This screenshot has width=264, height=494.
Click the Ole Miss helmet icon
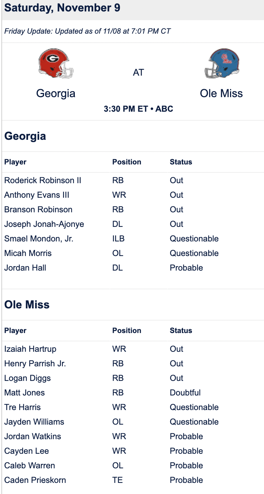click(x=222, y=64)
